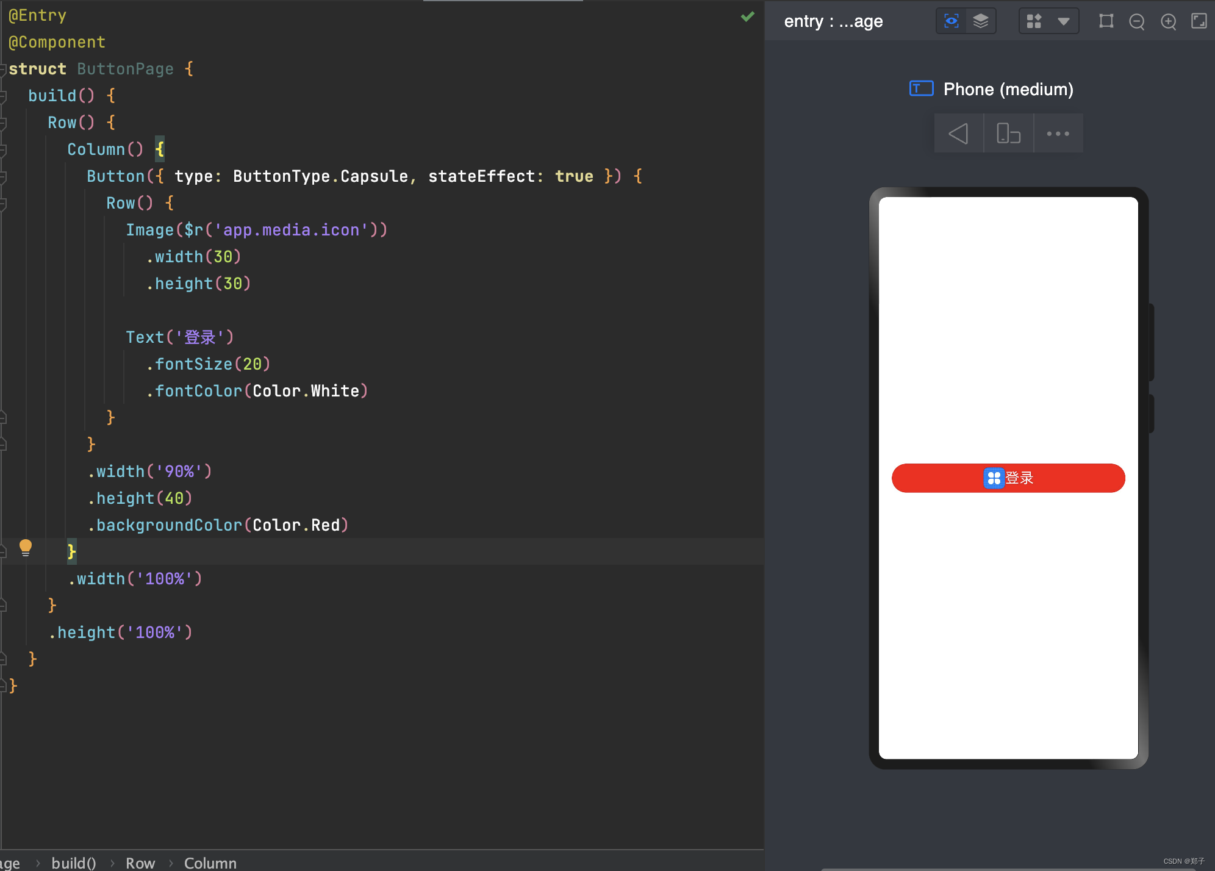
Task: Select the build() breadcrumb item
Action: tap(74, 862)
